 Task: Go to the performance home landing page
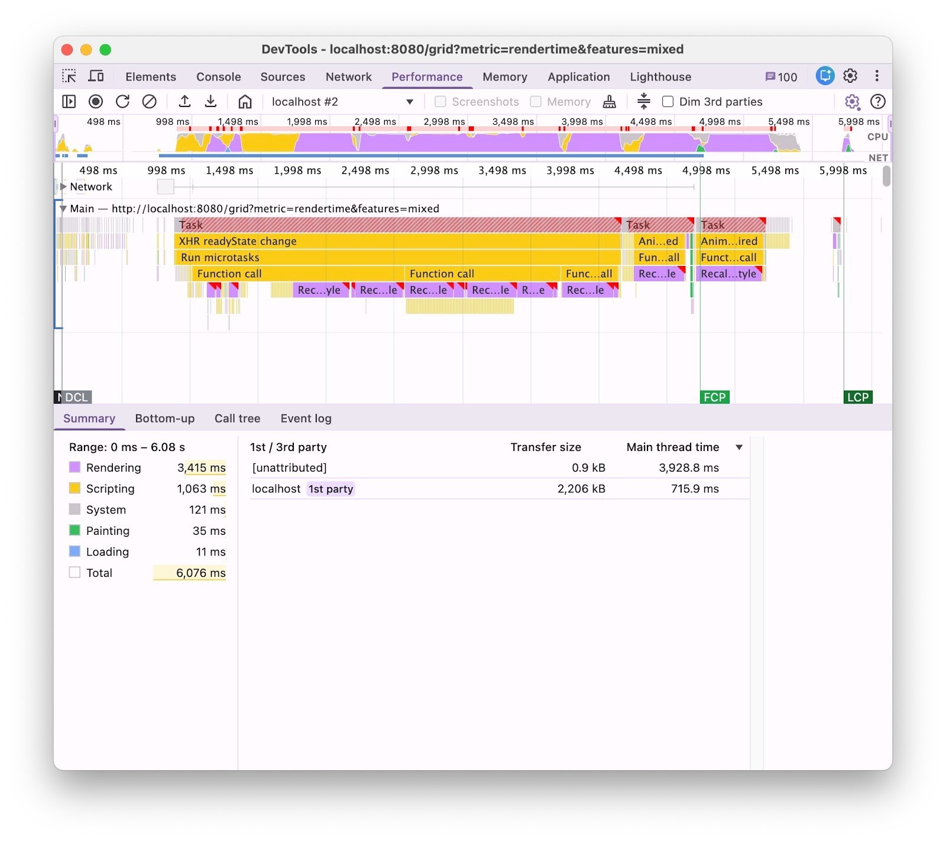pos(245,102)
